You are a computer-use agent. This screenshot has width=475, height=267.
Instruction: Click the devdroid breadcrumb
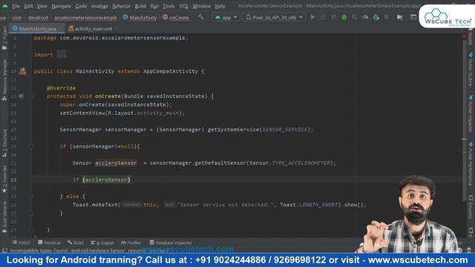pos(38,18)
